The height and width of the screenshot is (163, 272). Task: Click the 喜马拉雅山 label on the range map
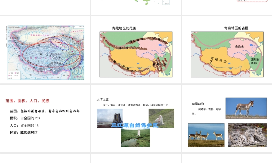tap(123, 66)
